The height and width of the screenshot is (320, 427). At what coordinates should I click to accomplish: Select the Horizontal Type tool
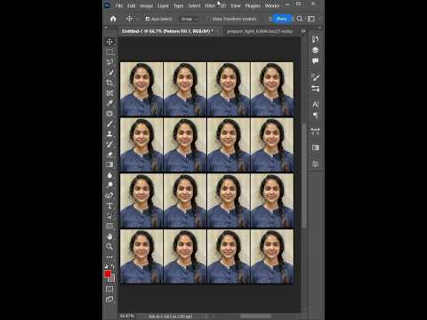point(109,205)
